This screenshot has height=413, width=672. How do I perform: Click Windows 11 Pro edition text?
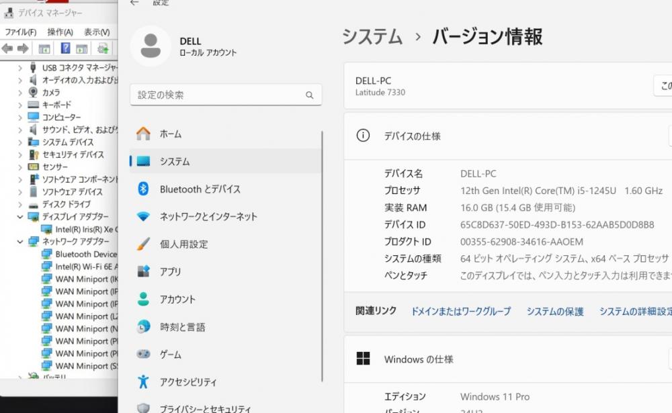(495, 397)
